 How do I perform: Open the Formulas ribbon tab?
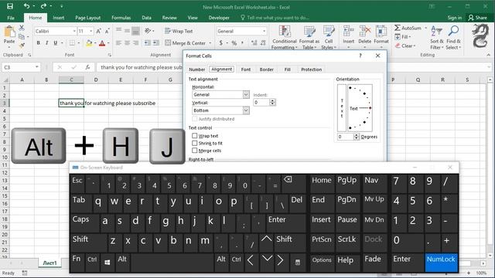[x=121, y=18]
